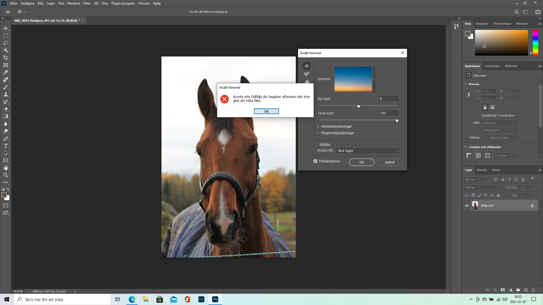The width and height of the screenshot is (543, 305).
Task: Select the Lasso tool
Action: 6,43
